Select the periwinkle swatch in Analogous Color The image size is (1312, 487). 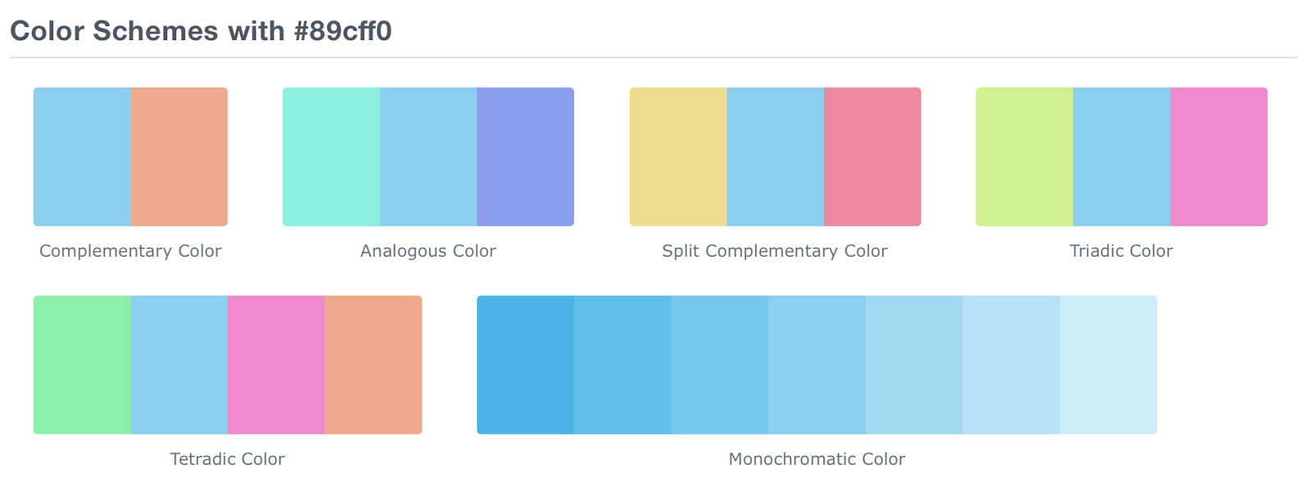click(x=525, y=157)
